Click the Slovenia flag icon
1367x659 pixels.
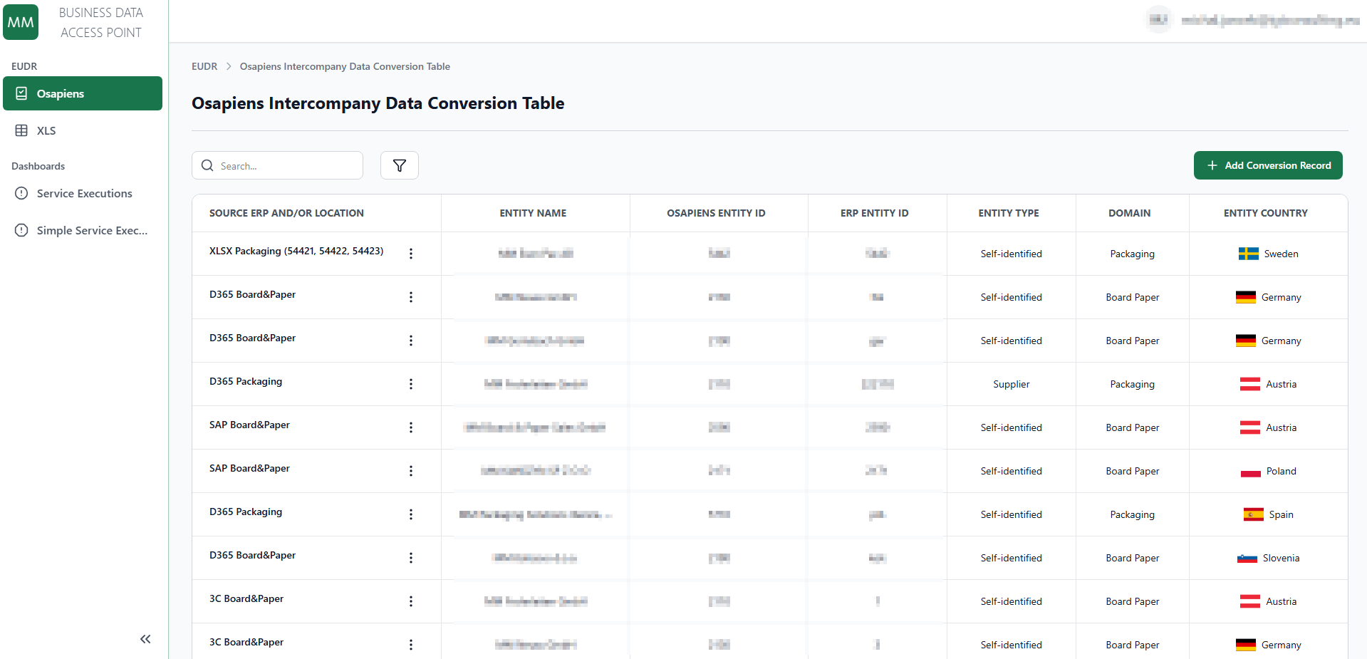(x=1247, y=558)
